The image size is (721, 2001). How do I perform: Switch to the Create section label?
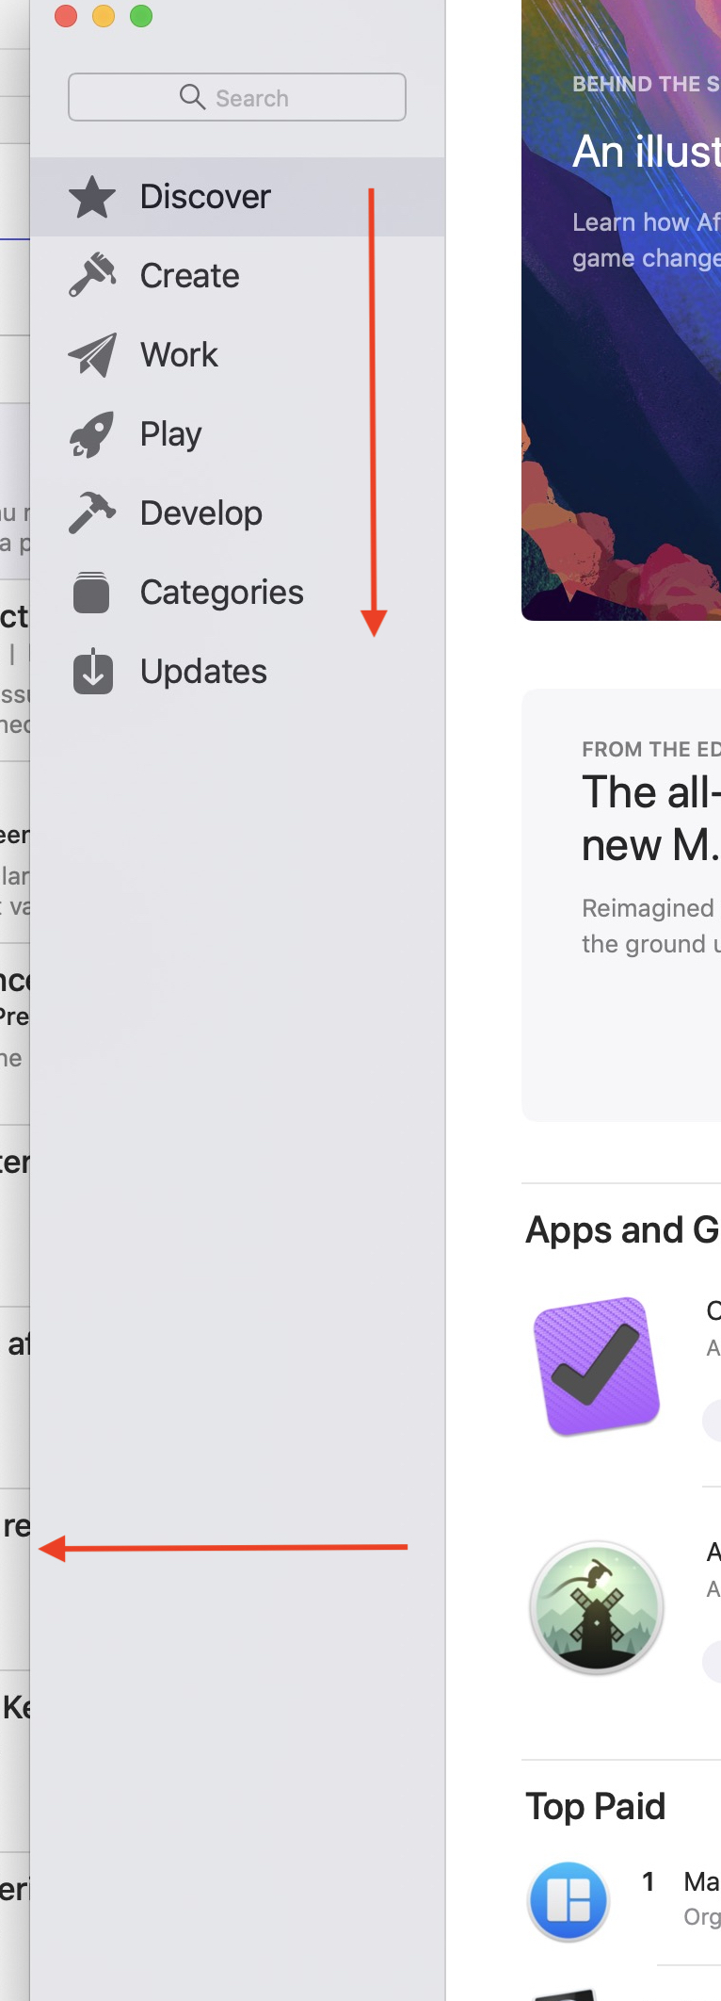tap(189, 276)
